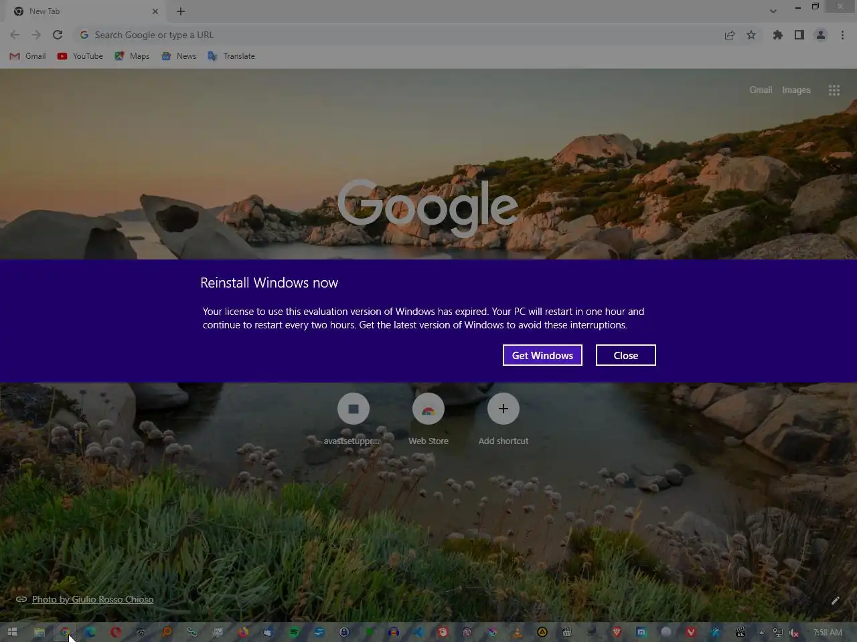Open the avastsetuppr... shortcut tile
The height and width of the screenshot is (642, 857).
(354, 419)
